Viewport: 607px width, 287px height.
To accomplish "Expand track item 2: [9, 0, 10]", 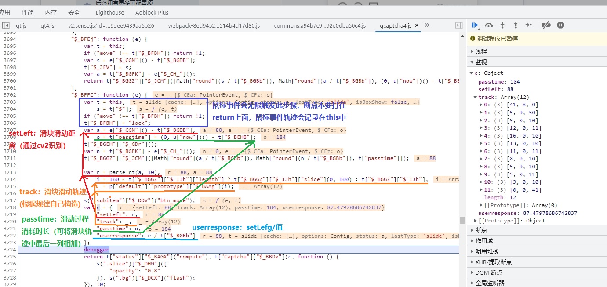I will (481, 120).
